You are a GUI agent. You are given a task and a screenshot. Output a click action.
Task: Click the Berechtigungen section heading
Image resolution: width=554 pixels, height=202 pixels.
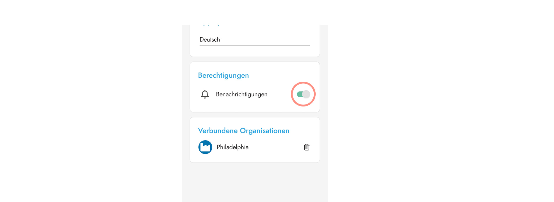click(223, 75)
